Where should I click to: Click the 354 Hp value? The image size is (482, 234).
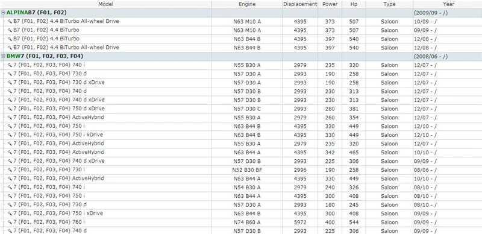pyautogui.click(x=354, y=118)
